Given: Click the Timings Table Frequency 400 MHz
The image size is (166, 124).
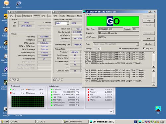Looking at the screenshot, I should coord(75,52).
